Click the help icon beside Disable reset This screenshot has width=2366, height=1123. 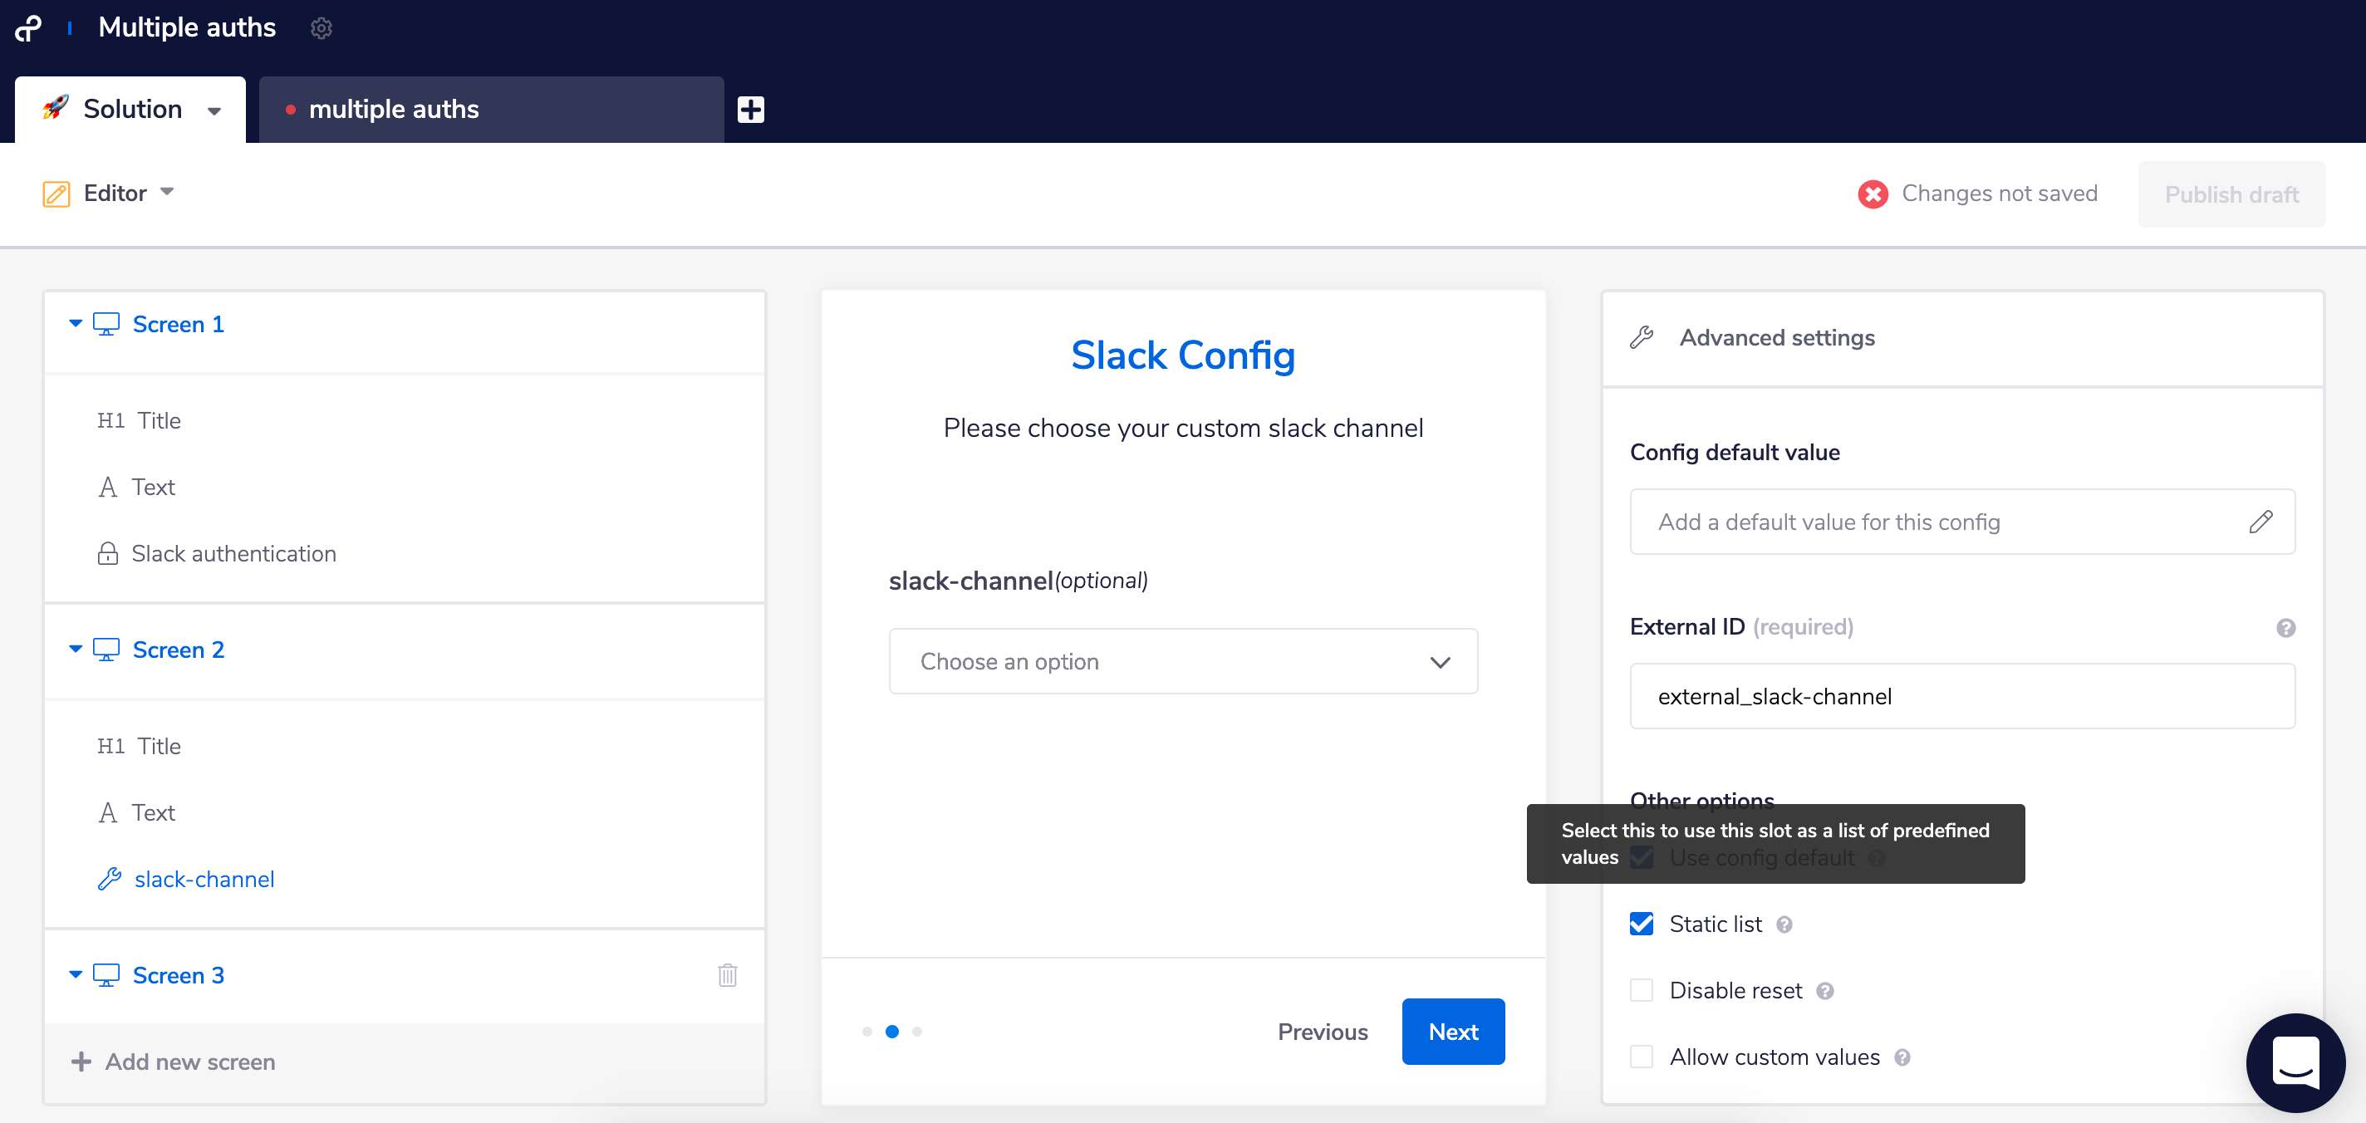(1825, 991)
